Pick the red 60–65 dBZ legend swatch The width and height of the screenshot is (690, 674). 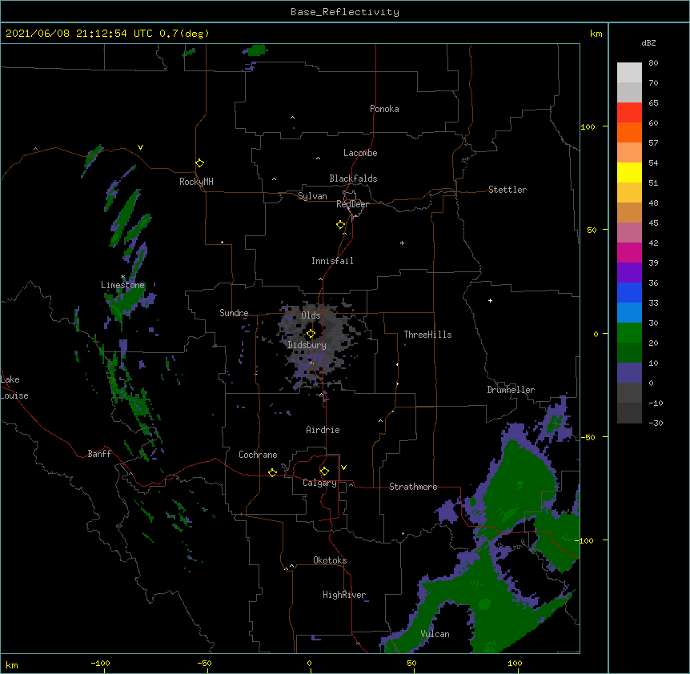click(x=629, y=113)
